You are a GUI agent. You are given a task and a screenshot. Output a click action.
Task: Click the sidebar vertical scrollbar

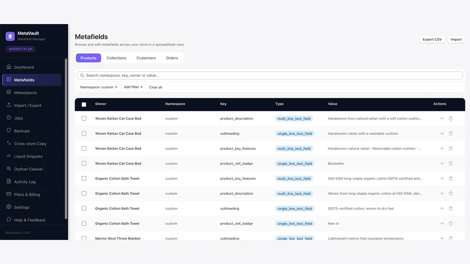66,139
